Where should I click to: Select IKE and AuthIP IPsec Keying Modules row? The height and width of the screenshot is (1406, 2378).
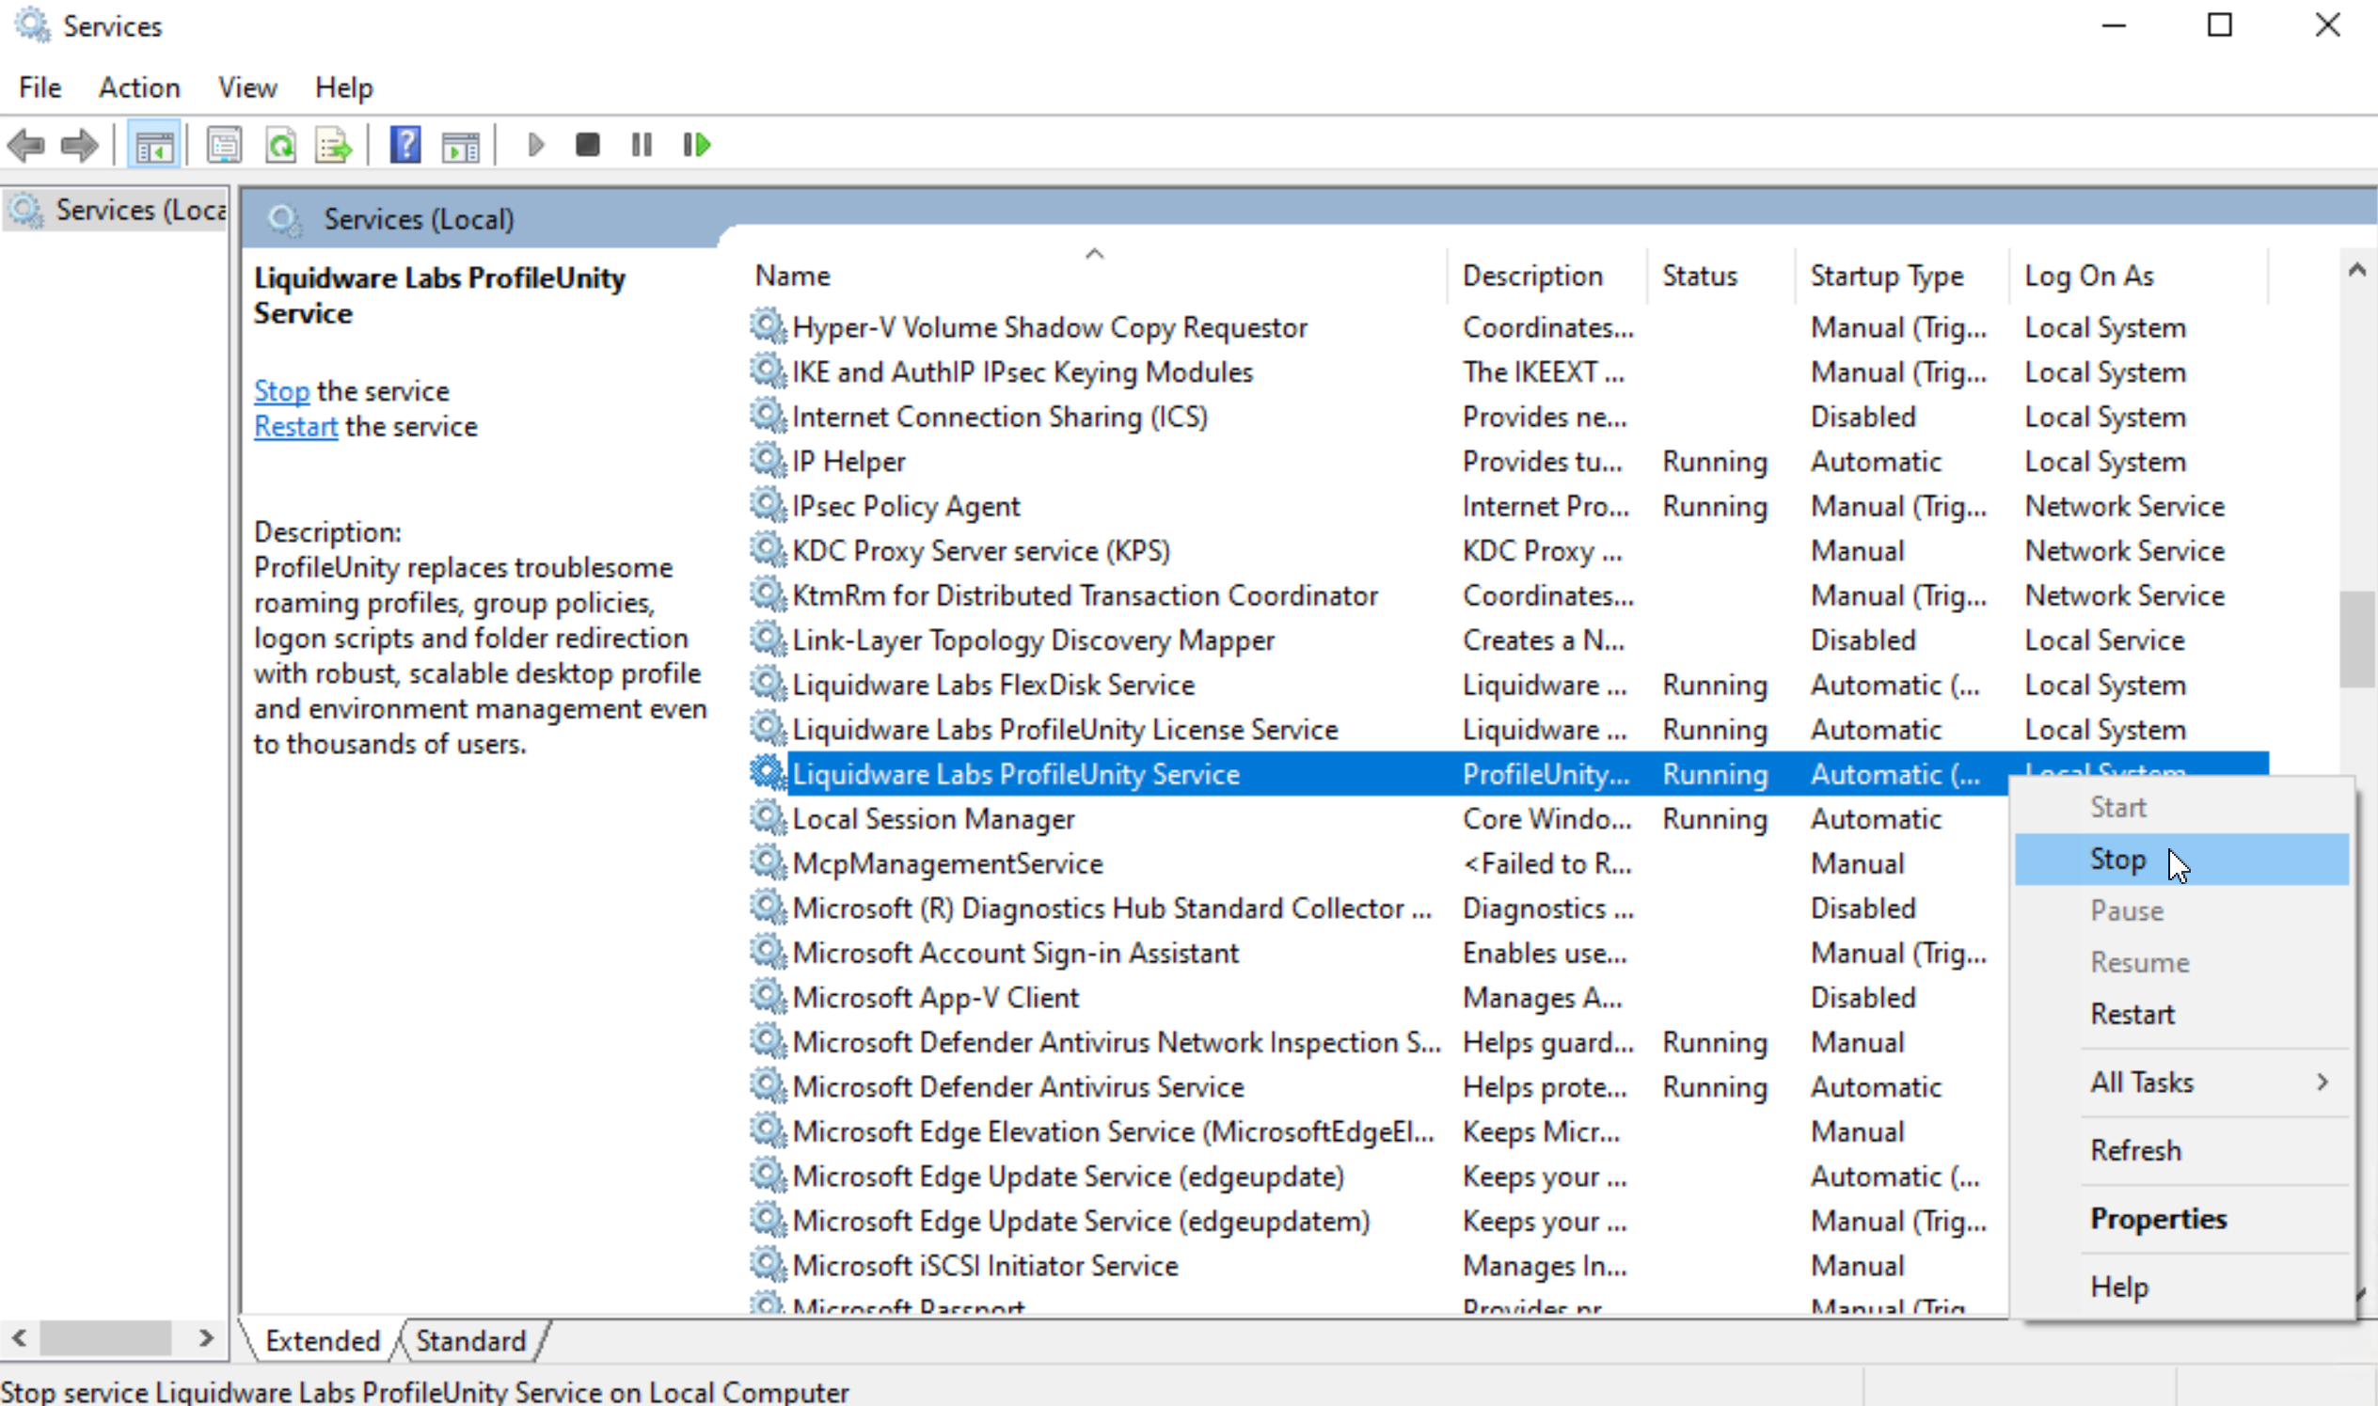coord(1507,372)
